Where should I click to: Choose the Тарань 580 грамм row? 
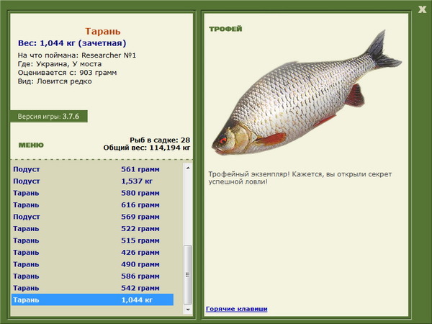pos(92,193)
